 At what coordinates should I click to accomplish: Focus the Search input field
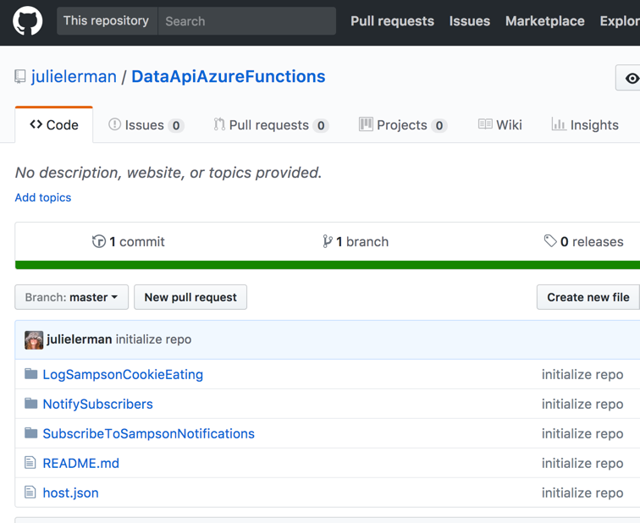click(246, 21)
